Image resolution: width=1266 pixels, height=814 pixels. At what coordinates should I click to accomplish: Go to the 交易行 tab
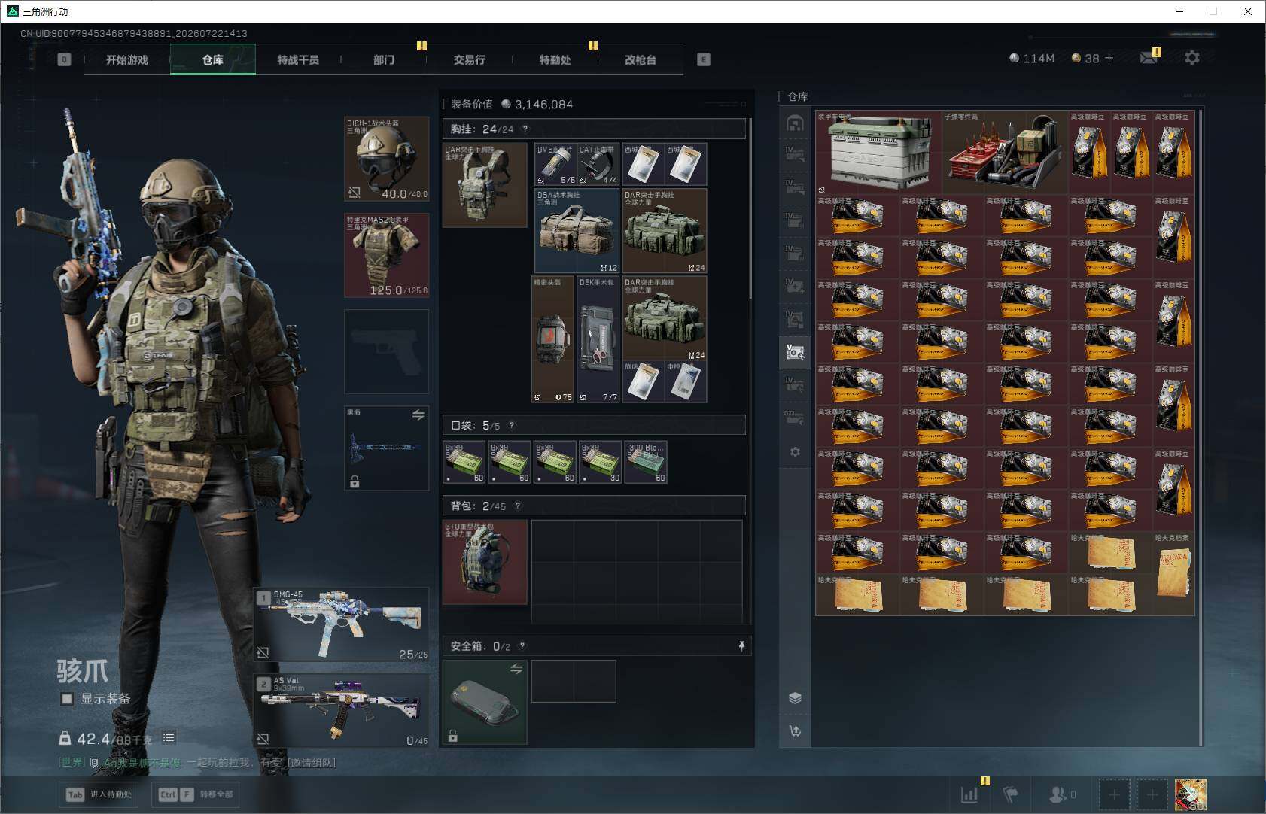pos(469,59)
